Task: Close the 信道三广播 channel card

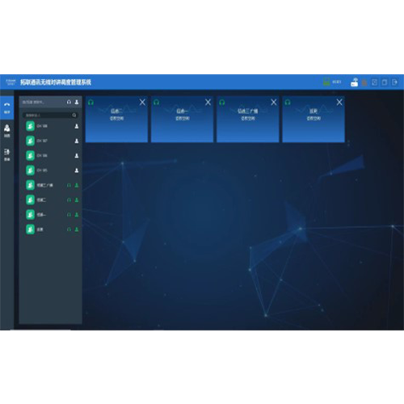Action: point(274,103)
